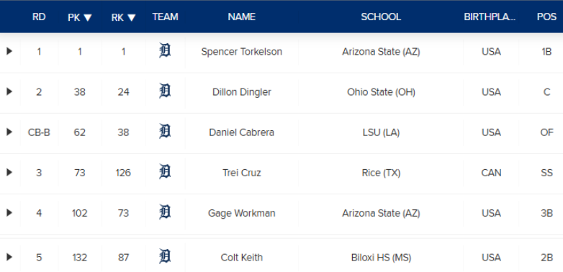Image resolution: width=563 pixels, height=272 pixels.
Task: Click the RD column header
Action: 39,17
